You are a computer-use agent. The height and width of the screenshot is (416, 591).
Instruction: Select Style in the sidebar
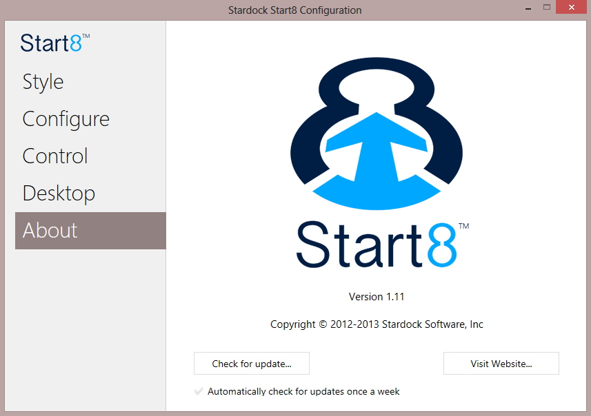click(43, 82)
